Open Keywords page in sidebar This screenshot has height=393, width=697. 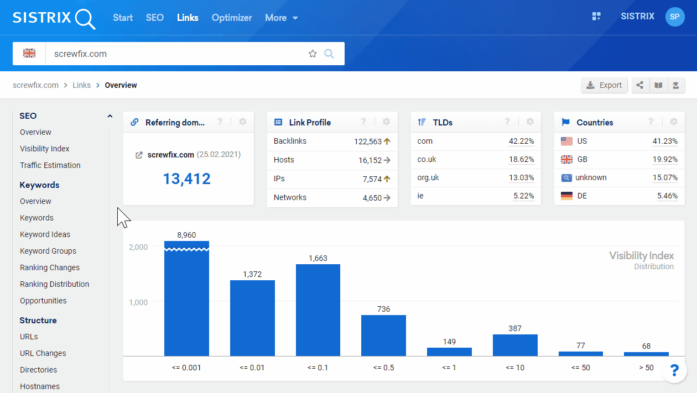point(37,218)
